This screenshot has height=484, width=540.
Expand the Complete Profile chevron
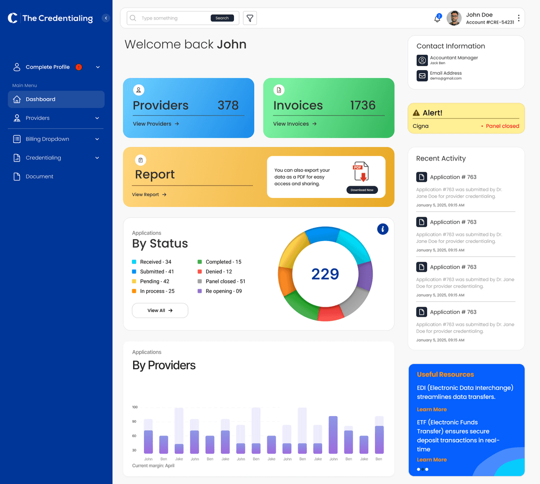coord(98,67)
